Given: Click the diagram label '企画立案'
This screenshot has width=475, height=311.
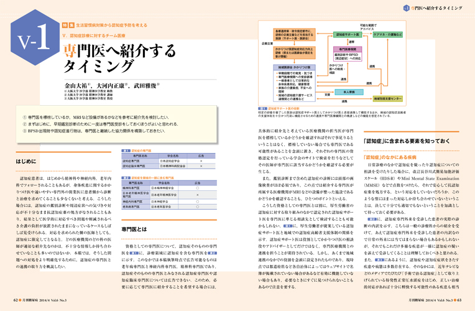Looking at the screenshot, I should 267,44.
